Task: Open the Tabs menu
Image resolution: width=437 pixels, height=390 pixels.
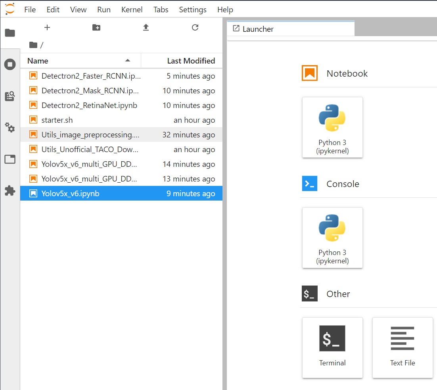Action: click(x=161, y=10)
